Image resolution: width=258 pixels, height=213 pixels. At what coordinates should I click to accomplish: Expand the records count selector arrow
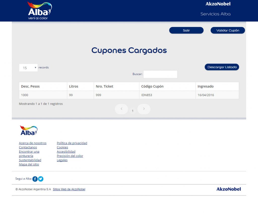35,68
